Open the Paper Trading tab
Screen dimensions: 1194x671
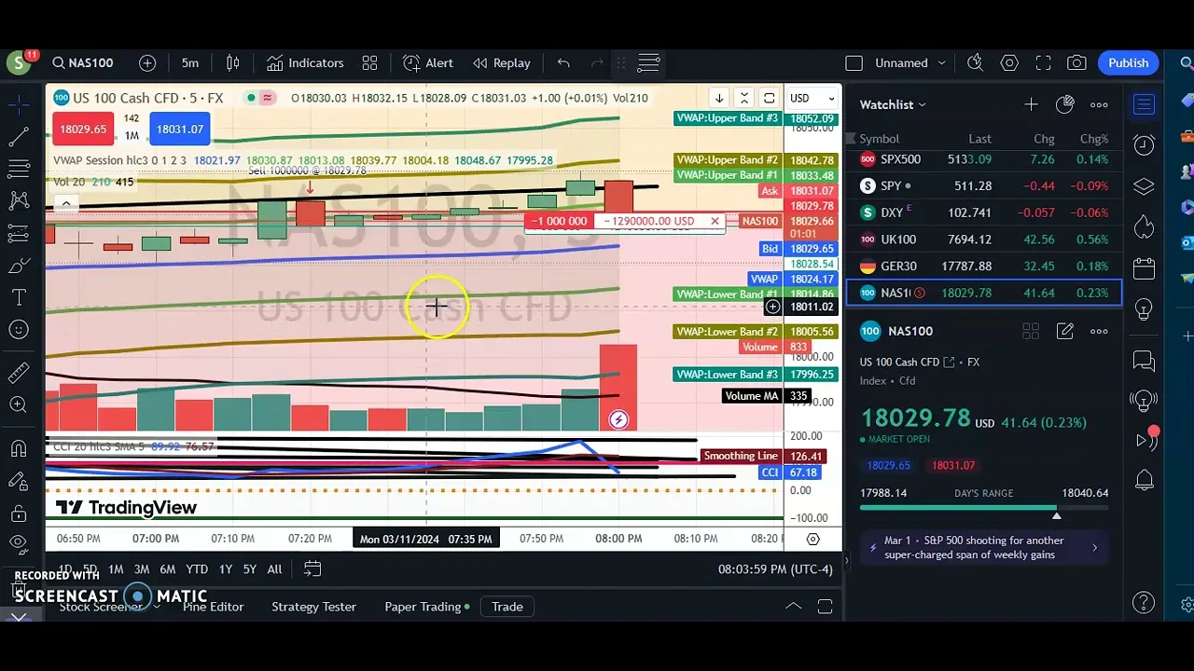click(427, 607)
